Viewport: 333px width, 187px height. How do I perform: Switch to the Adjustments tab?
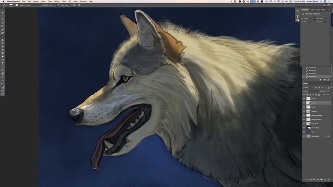(x=313, y=10)
